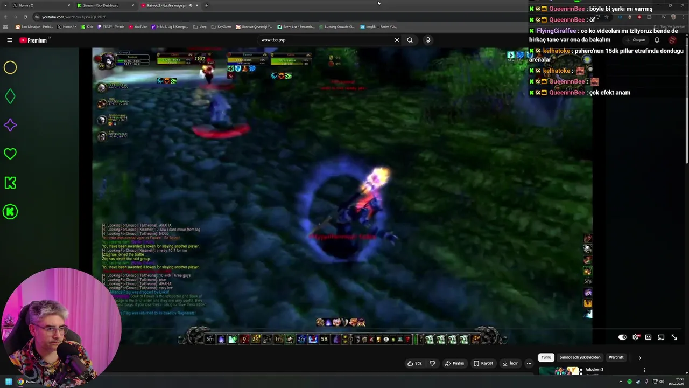Start voice search with the microphone
689x388 pixels.
(428, 40)
